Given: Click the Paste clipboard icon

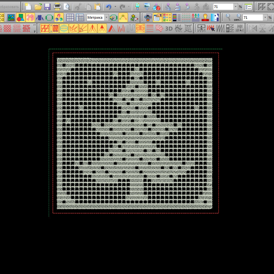Looking at the screenshot, I should coord(97,7).
